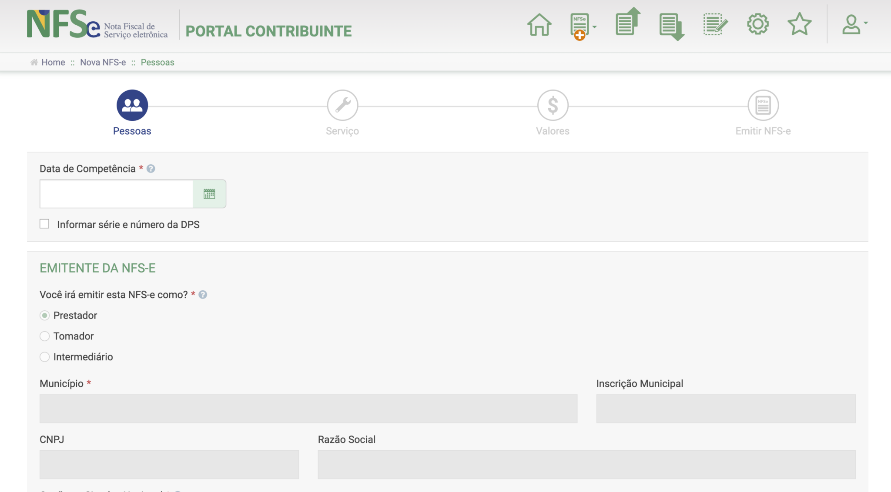Go to the Serviço step
This screenshot has width=891, height=492.
pyautogui.click(x=342, y=113)
